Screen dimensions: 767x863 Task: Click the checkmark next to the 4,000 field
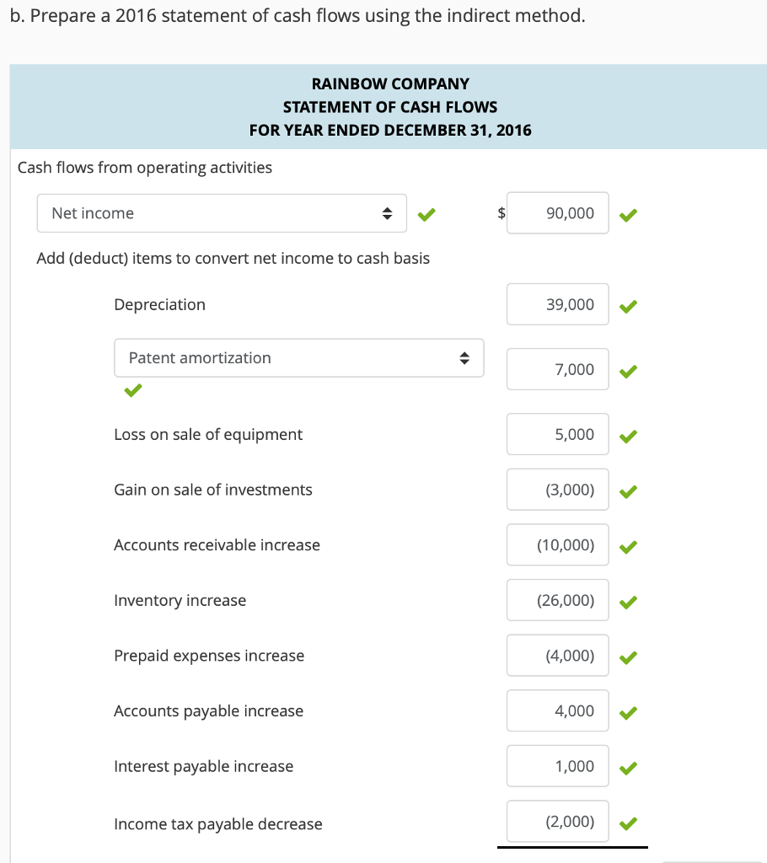pos(628,713)
